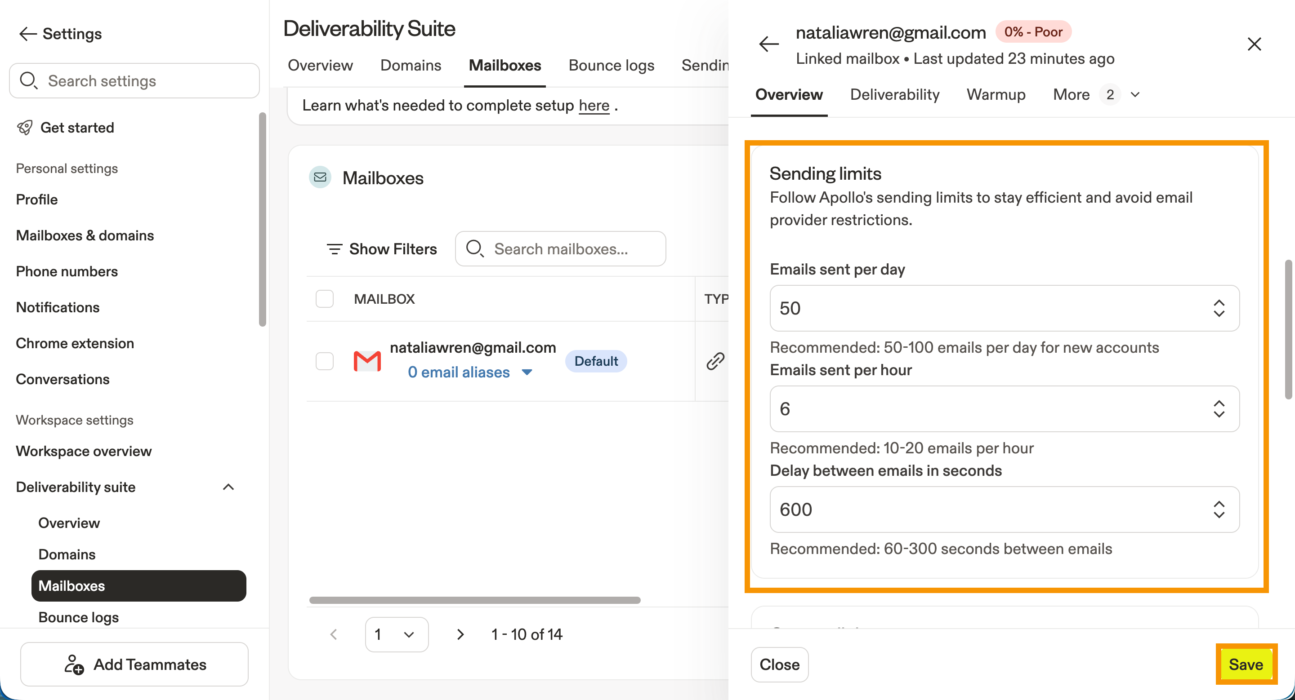This screenshot has height=700, width=1295.
Task: Open Phone numbers settings
Action: (67, 271)
